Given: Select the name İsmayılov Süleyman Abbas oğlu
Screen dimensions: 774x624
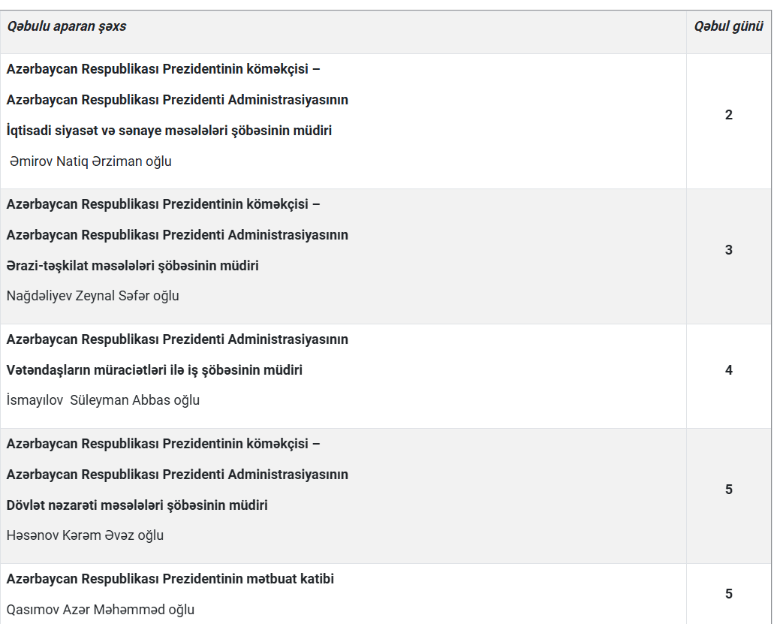Looking at the screenshot, I should [x=103, y=400].
